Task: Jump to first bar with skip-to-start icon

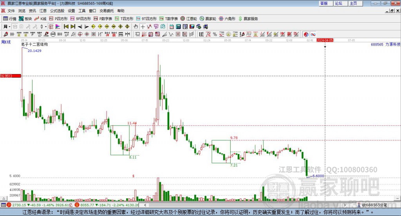Action: 66,27
